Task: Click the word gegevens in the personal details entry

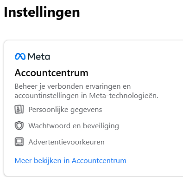Action: [x=86, y=110]
